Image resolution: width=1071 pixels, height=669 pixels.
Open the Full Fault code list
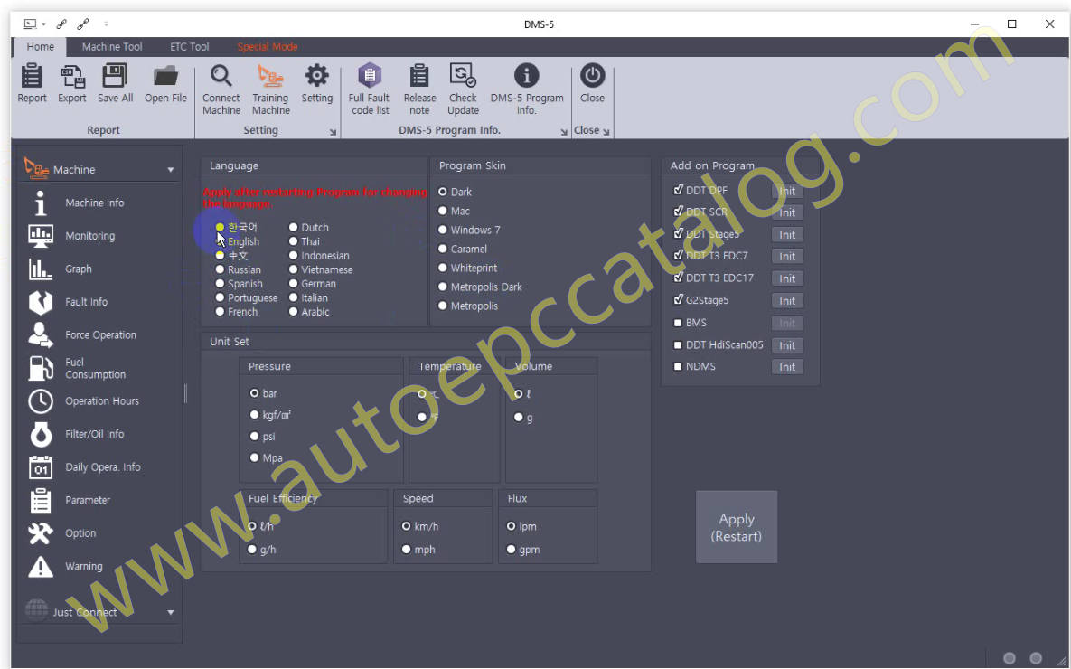click(x=369, y=77)
